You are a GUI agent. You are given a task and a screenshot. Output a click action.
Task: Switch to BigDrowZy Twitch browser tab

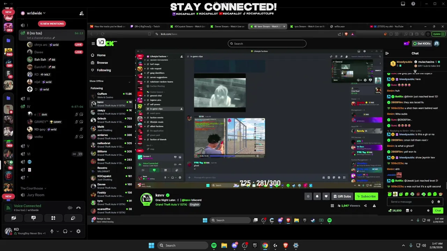click(147, 26)
